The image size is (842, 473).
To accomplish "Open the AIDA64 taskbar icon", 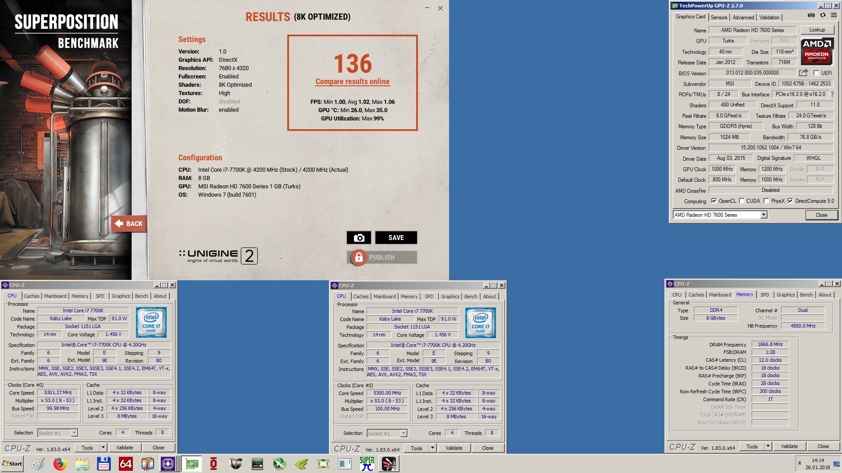I will (x=125, y=464).
